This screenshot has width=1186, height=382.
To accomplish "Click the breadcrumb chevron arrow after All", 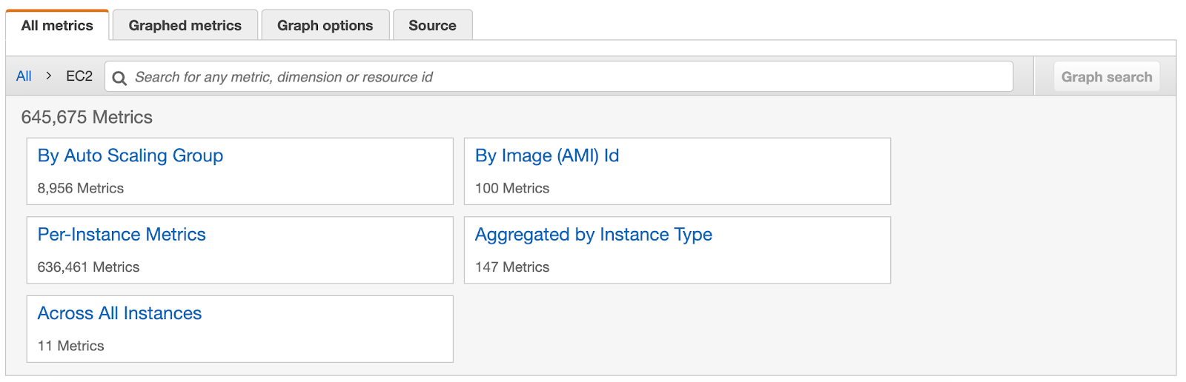I will (x=49, y=76).
